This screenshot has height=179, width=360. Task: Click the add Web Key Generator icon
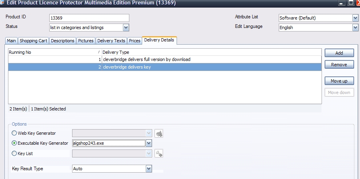(159, 133)
